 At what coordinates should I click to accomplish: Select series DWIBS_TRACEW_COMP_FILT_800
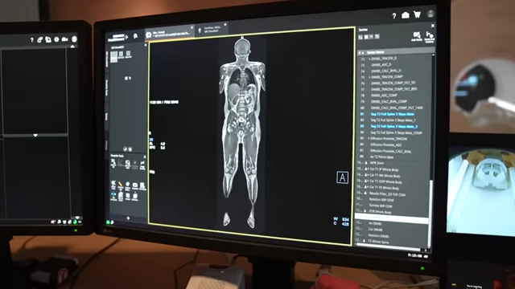point(394,89)
